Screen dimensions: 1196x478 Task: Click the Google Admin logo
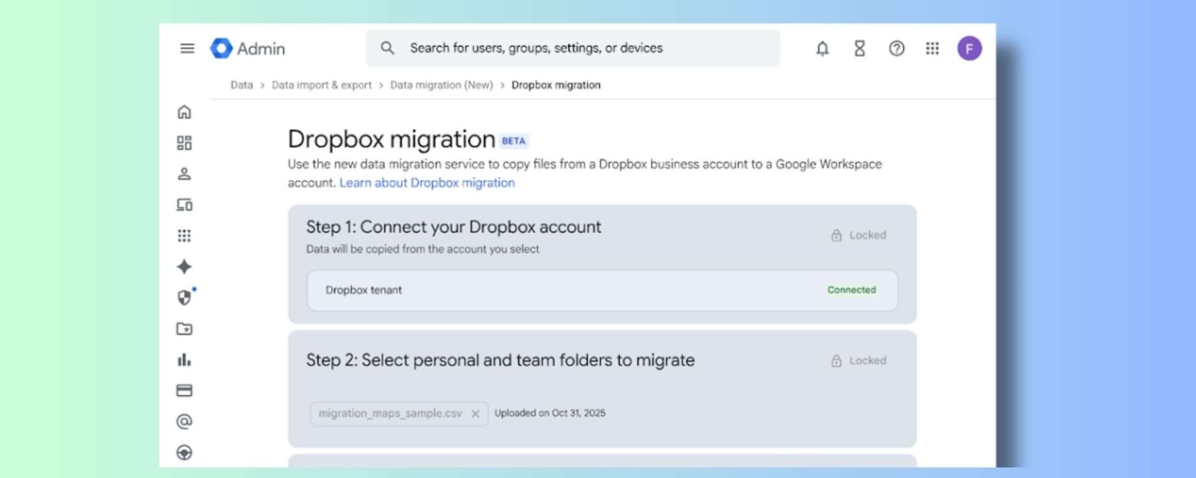pyautogui.click(x=248, y=48)
